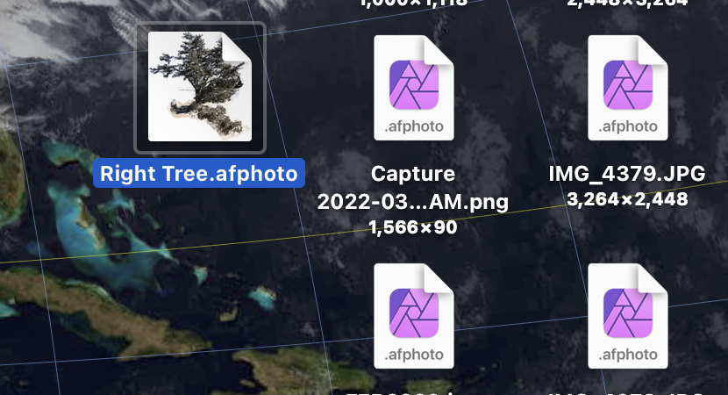Select the Right Tree tree thumbnail icon
The width and height of the screenshot is (728, 395).
click(x=200, y=86)
